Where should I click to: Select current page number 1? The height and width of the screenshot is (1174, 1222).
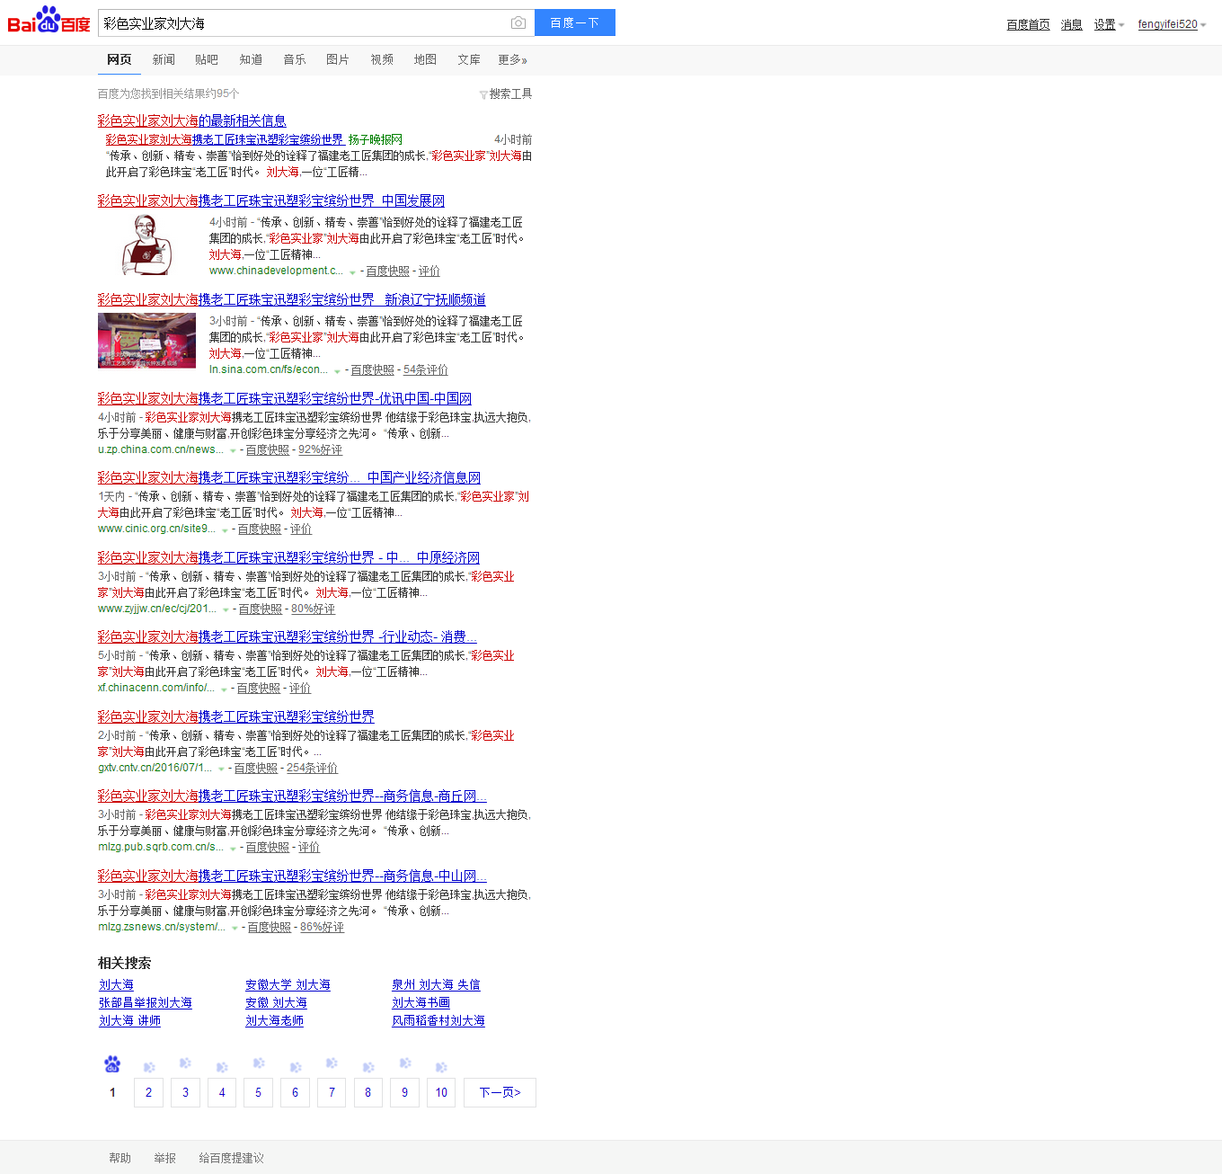(112, 1092)
